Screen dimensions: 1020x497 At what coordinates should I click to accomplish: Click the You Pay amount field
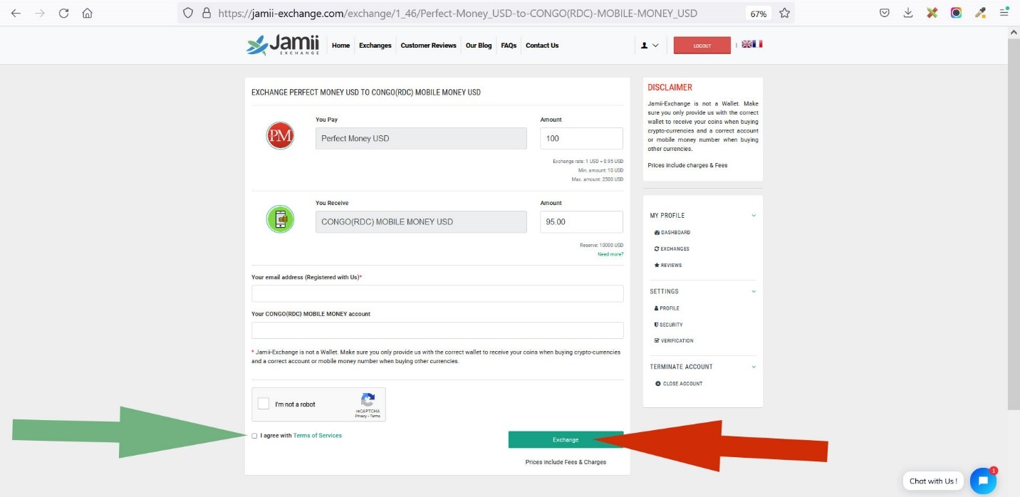pos(582,138)
